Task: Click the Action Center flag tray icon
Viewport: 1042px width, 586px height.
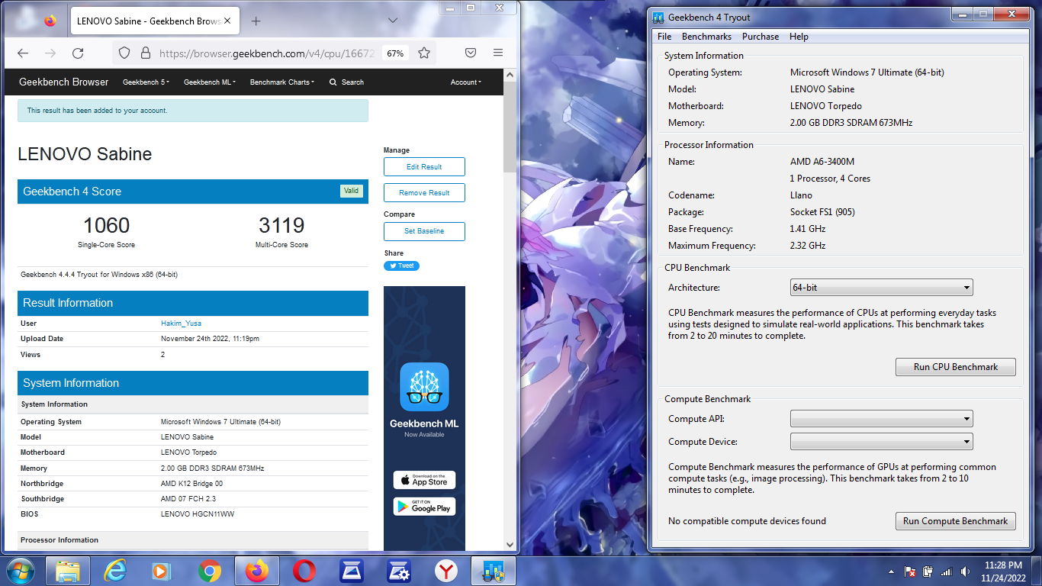Action: coord(910,571)
